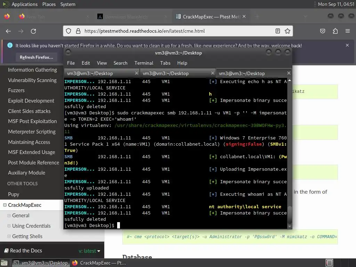Open the Firefox hamburger menu
This screenshot has height=267, width=356.
(x=348, y=31)
